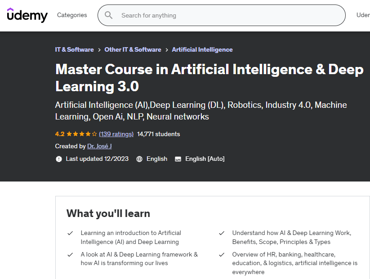Click the breadcrumb chevron after IT & Software
The width and height of the screenshot is (370, 279).
99,50
